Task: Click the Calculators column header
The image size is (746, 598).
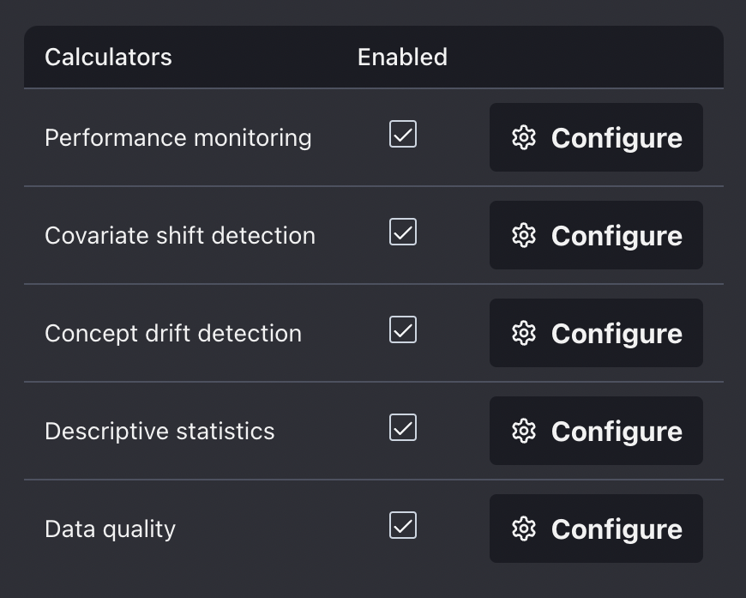Action: (108, 57)
